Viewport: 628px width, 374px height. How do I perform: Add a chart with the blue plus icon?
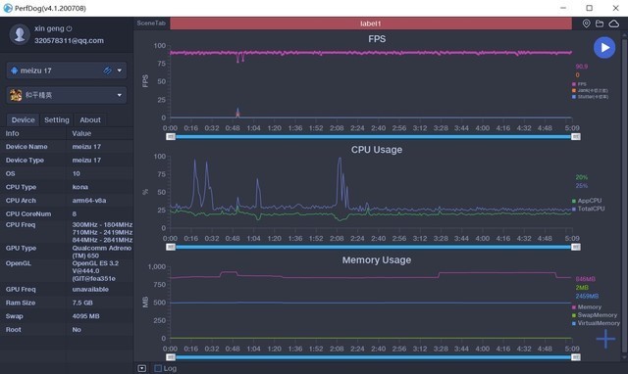[605, 339]
